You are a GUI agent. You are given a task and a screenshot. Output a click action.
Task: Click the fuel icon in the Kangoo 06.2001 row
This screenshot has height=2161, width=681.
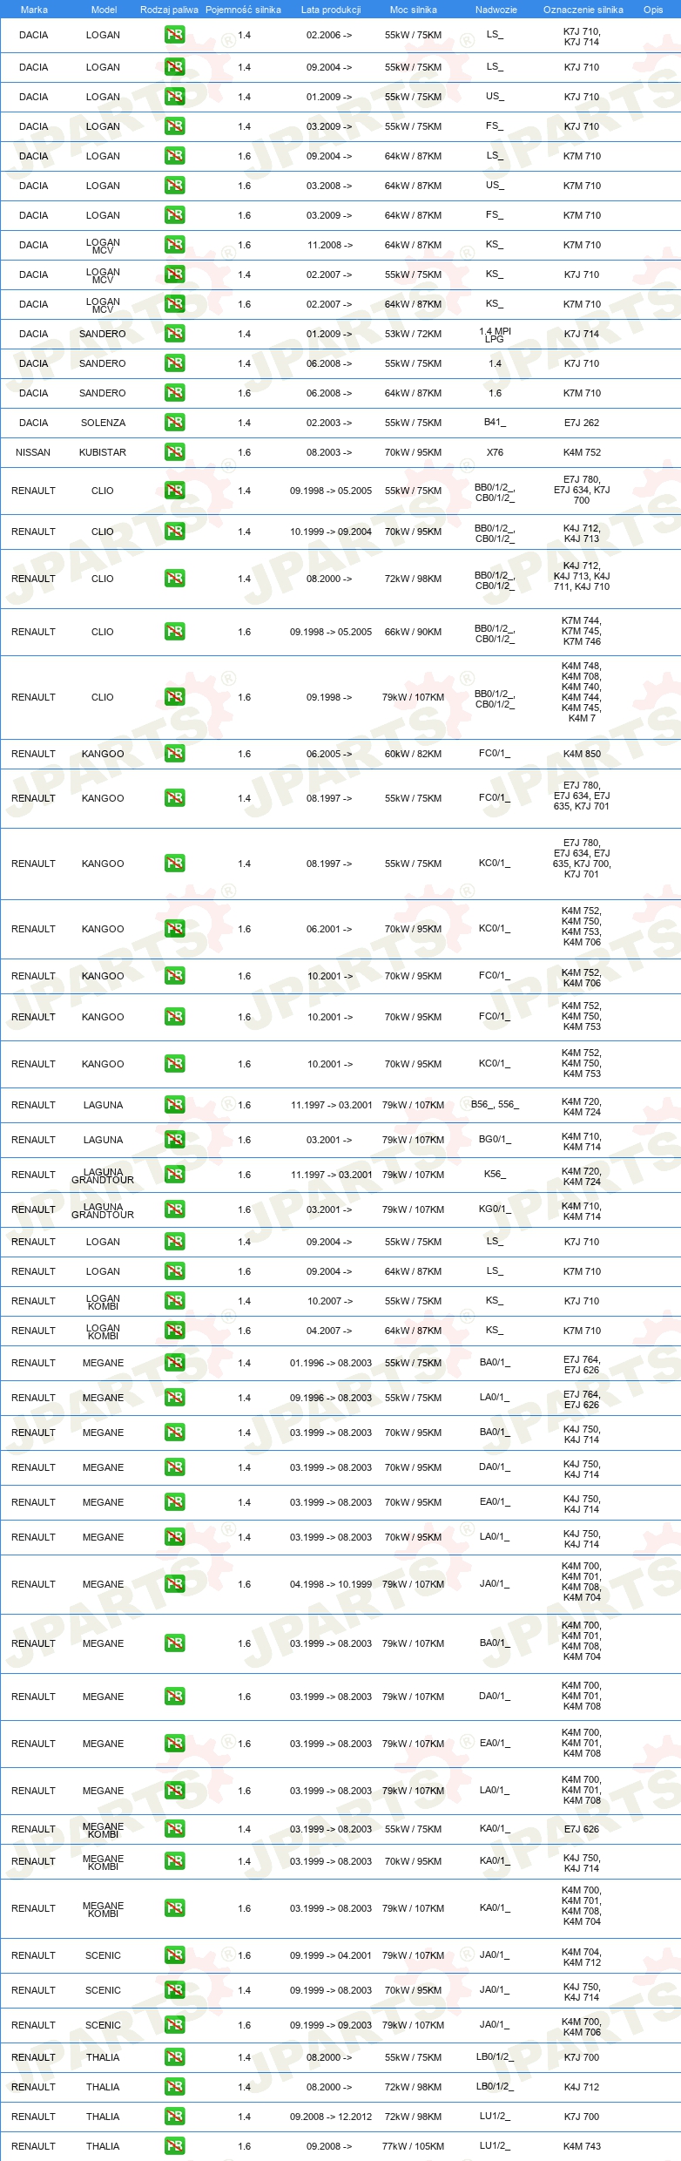tap(174, 928)
